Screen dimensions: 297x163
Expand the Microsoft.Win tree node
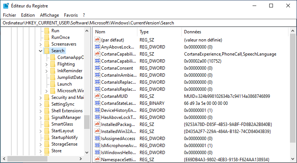pos(47,91)
